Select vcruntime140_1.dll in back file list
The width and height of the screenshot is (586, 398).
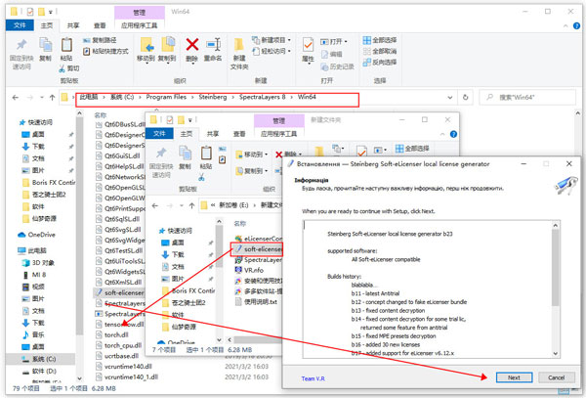click(127, 376)
